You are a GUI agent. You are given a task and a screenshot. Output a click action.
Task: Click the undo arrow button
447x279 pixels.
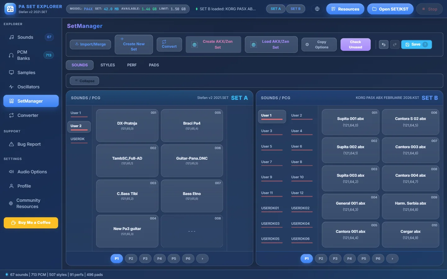[384, 45]
